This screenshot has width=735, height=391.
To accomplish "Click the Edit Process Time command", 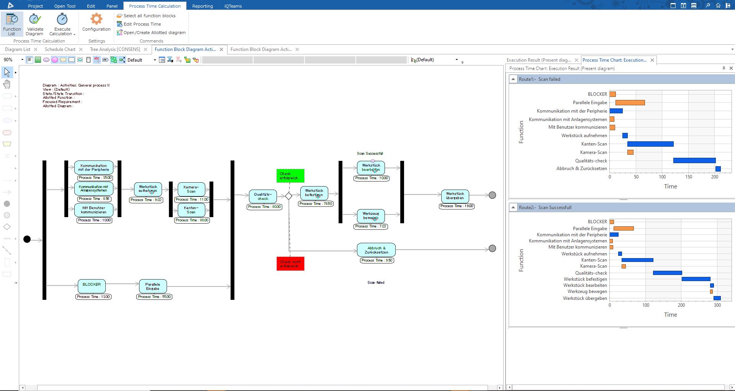I will [139, 24].
